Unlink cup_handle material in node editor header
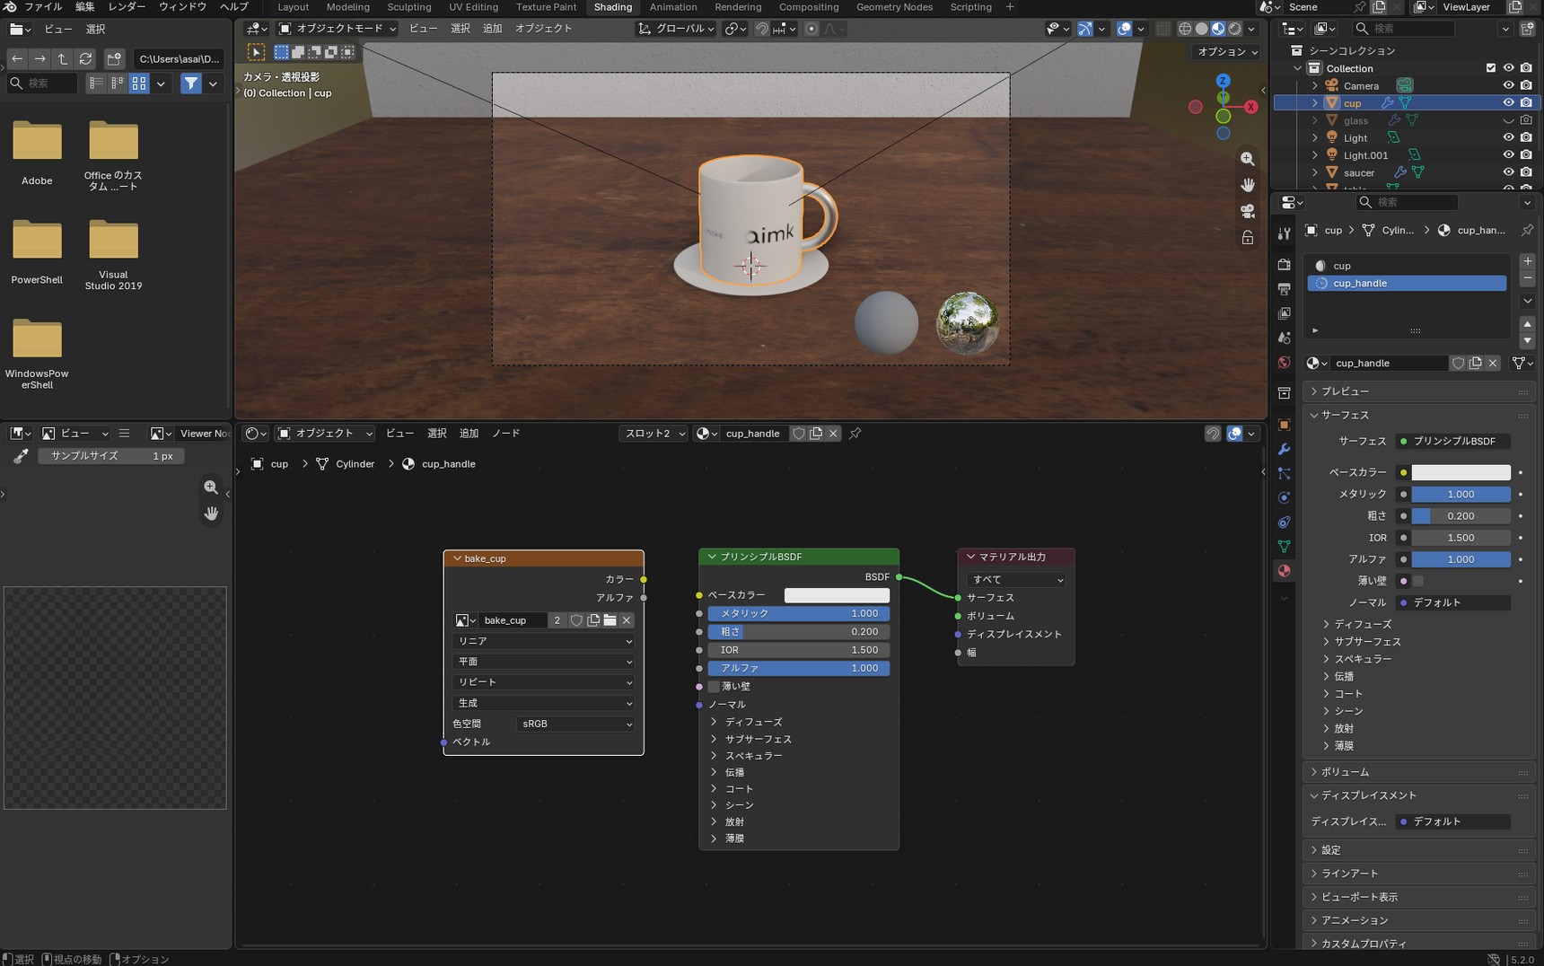Image resolution: width=1544 pixels, height=966 pixels. click(833, 434)
